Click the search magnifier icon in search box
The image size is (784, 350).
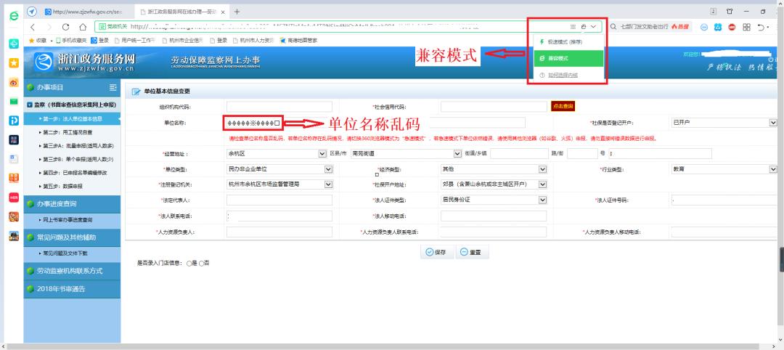(x=613, y=27)
